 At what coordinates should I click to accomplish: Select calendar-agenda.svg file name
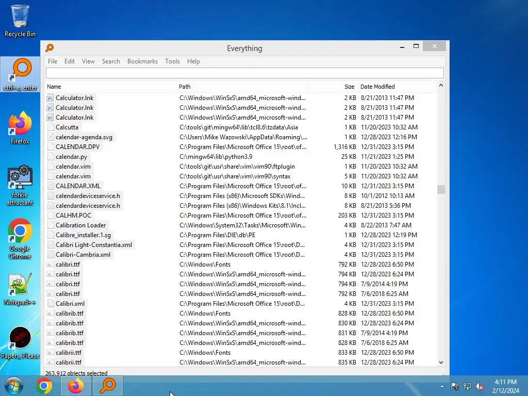point(84,137)
